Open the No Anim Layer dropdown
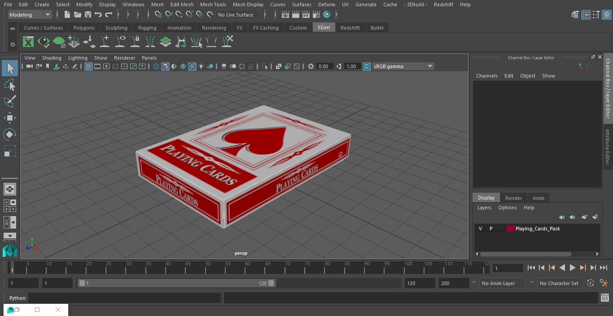This screenshot has height=316, width=613. pos(503,283)
